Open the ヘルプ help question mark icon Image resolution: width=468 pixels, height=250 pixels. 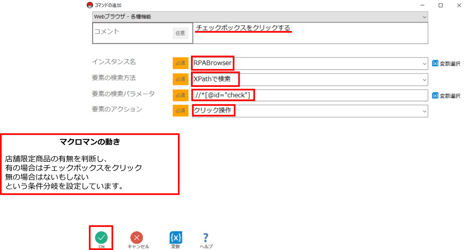click(205, 237)
